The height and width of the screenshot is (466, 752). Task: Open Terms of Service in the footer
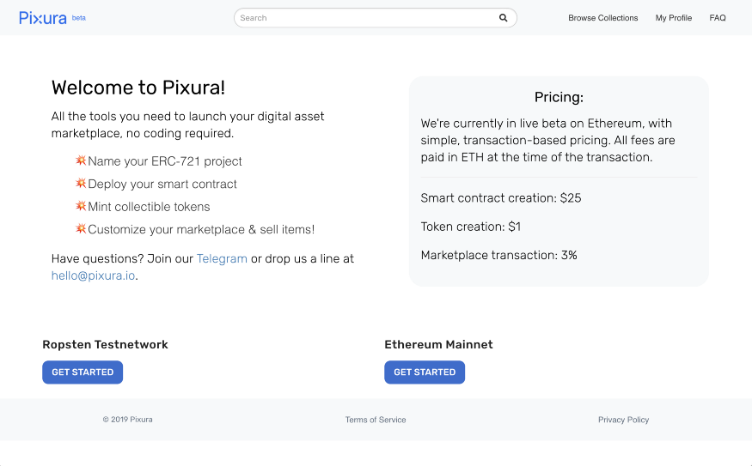(x=376, y=420)
